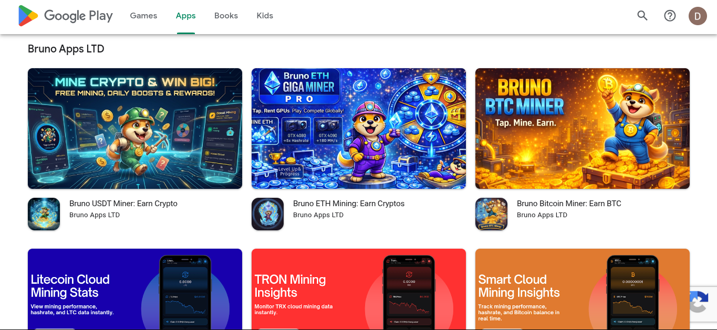Open the Litecoin Cloud Mining Stats card
Image resolution: width=717 pixels, height=330 pixels.
pos(135,289)
